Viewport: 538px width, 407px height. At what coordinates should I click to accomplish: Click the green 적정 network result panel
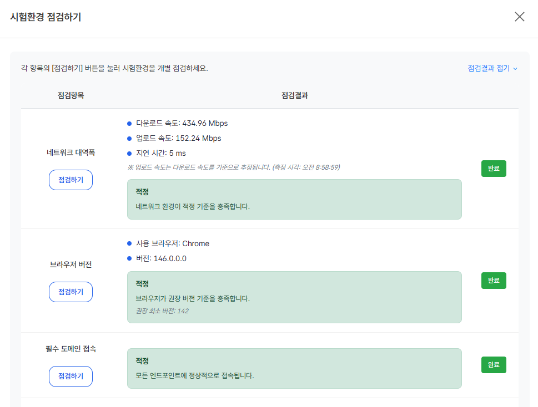point(294,198)
